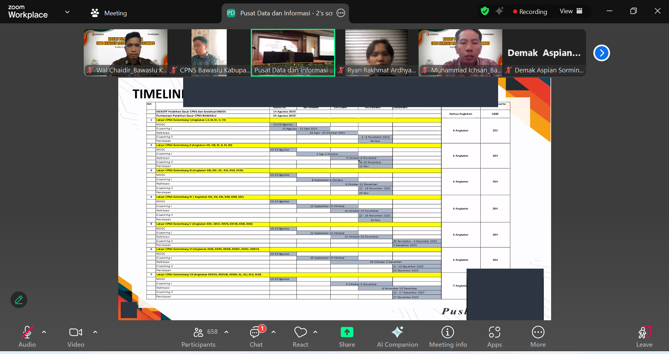
Task: Expand the Zoom Workplace dropdown chevron
Action: click(67, 12)
